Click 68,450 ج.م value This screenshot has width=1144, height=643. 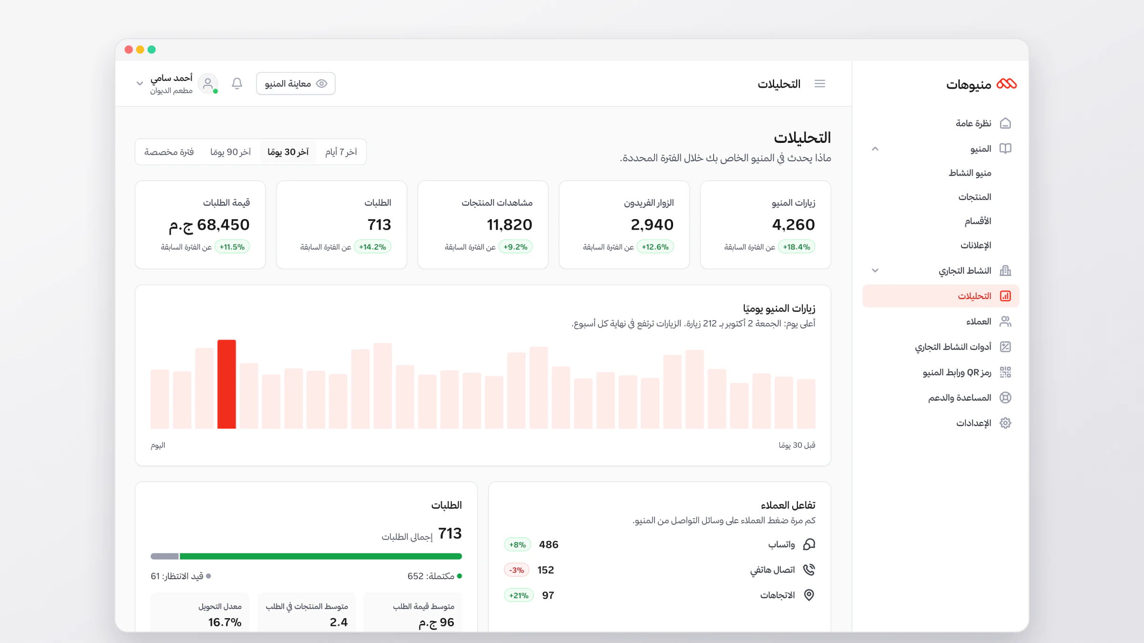pos(209,225)
